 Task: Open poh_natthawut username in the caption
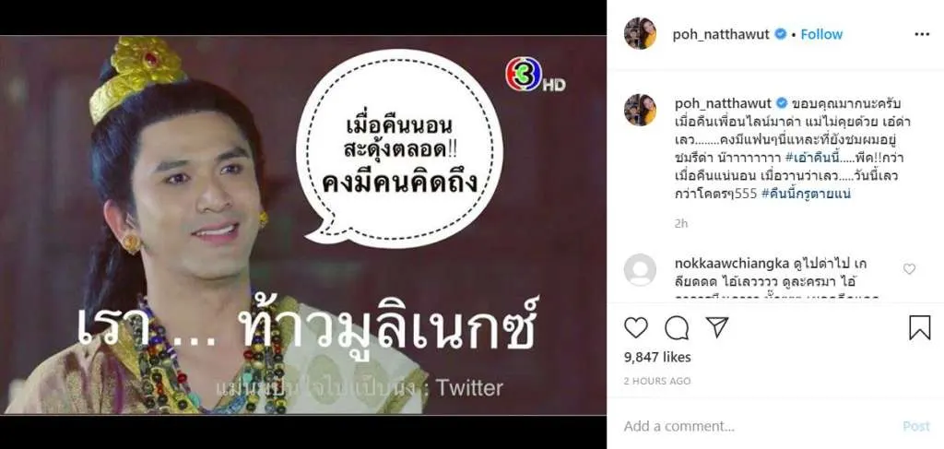click(723, 102)
